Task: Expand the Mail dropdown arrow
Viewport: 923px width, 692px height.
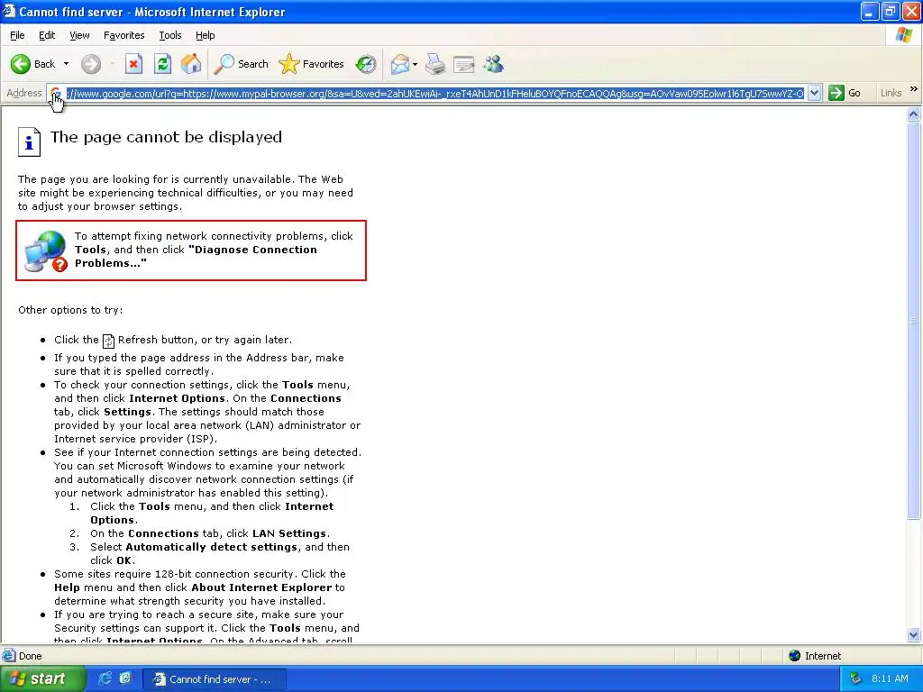Action: point(415,64)
